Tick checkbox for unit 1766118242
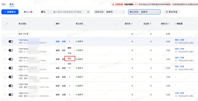The height and width of the screenshot is (101, 198). [x=5, y=42]
